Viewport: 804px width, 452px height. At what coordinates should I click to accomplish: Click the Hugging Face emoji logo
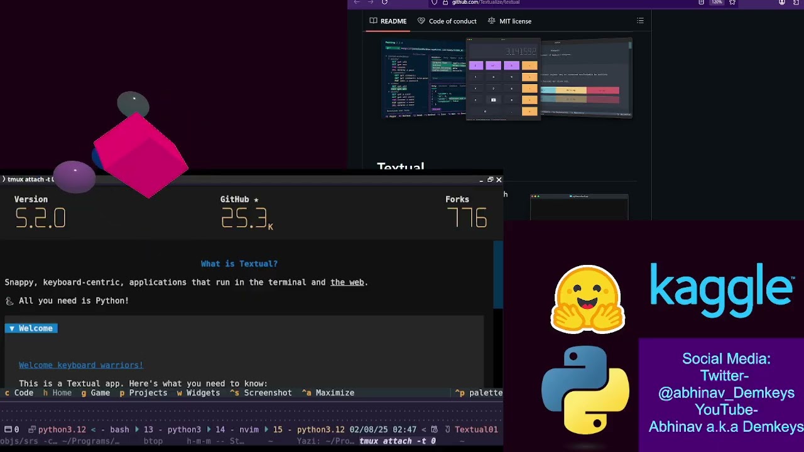tap(588, 299)
